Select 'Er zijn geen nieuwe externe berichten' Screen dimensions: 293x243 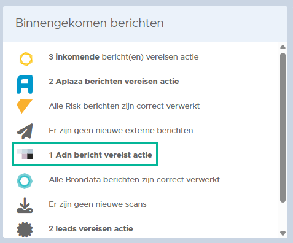pos(121,131)
